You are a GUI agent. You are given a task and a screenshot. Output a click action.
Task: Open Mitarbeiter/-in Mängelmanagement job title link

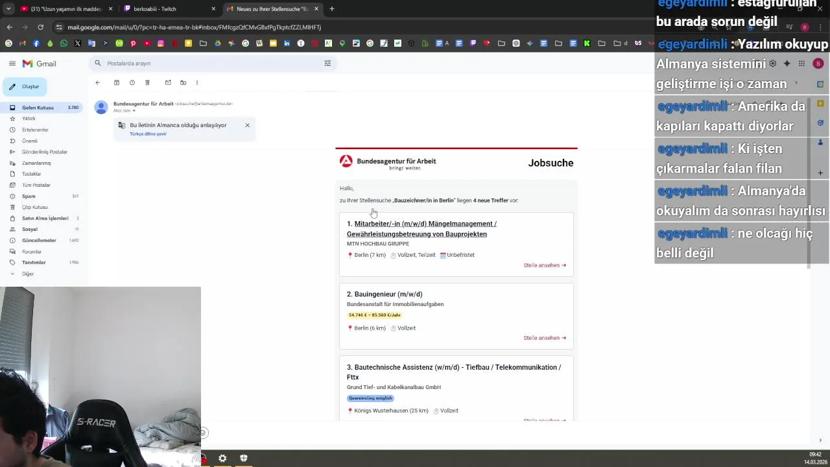tap(421, 229)
